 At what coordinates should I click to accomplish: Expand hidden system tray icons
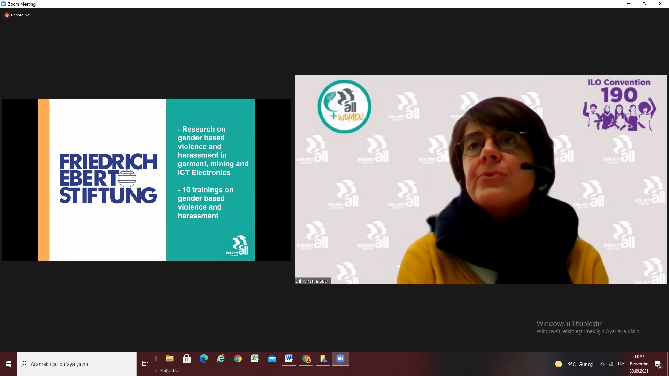coord(602,364)
